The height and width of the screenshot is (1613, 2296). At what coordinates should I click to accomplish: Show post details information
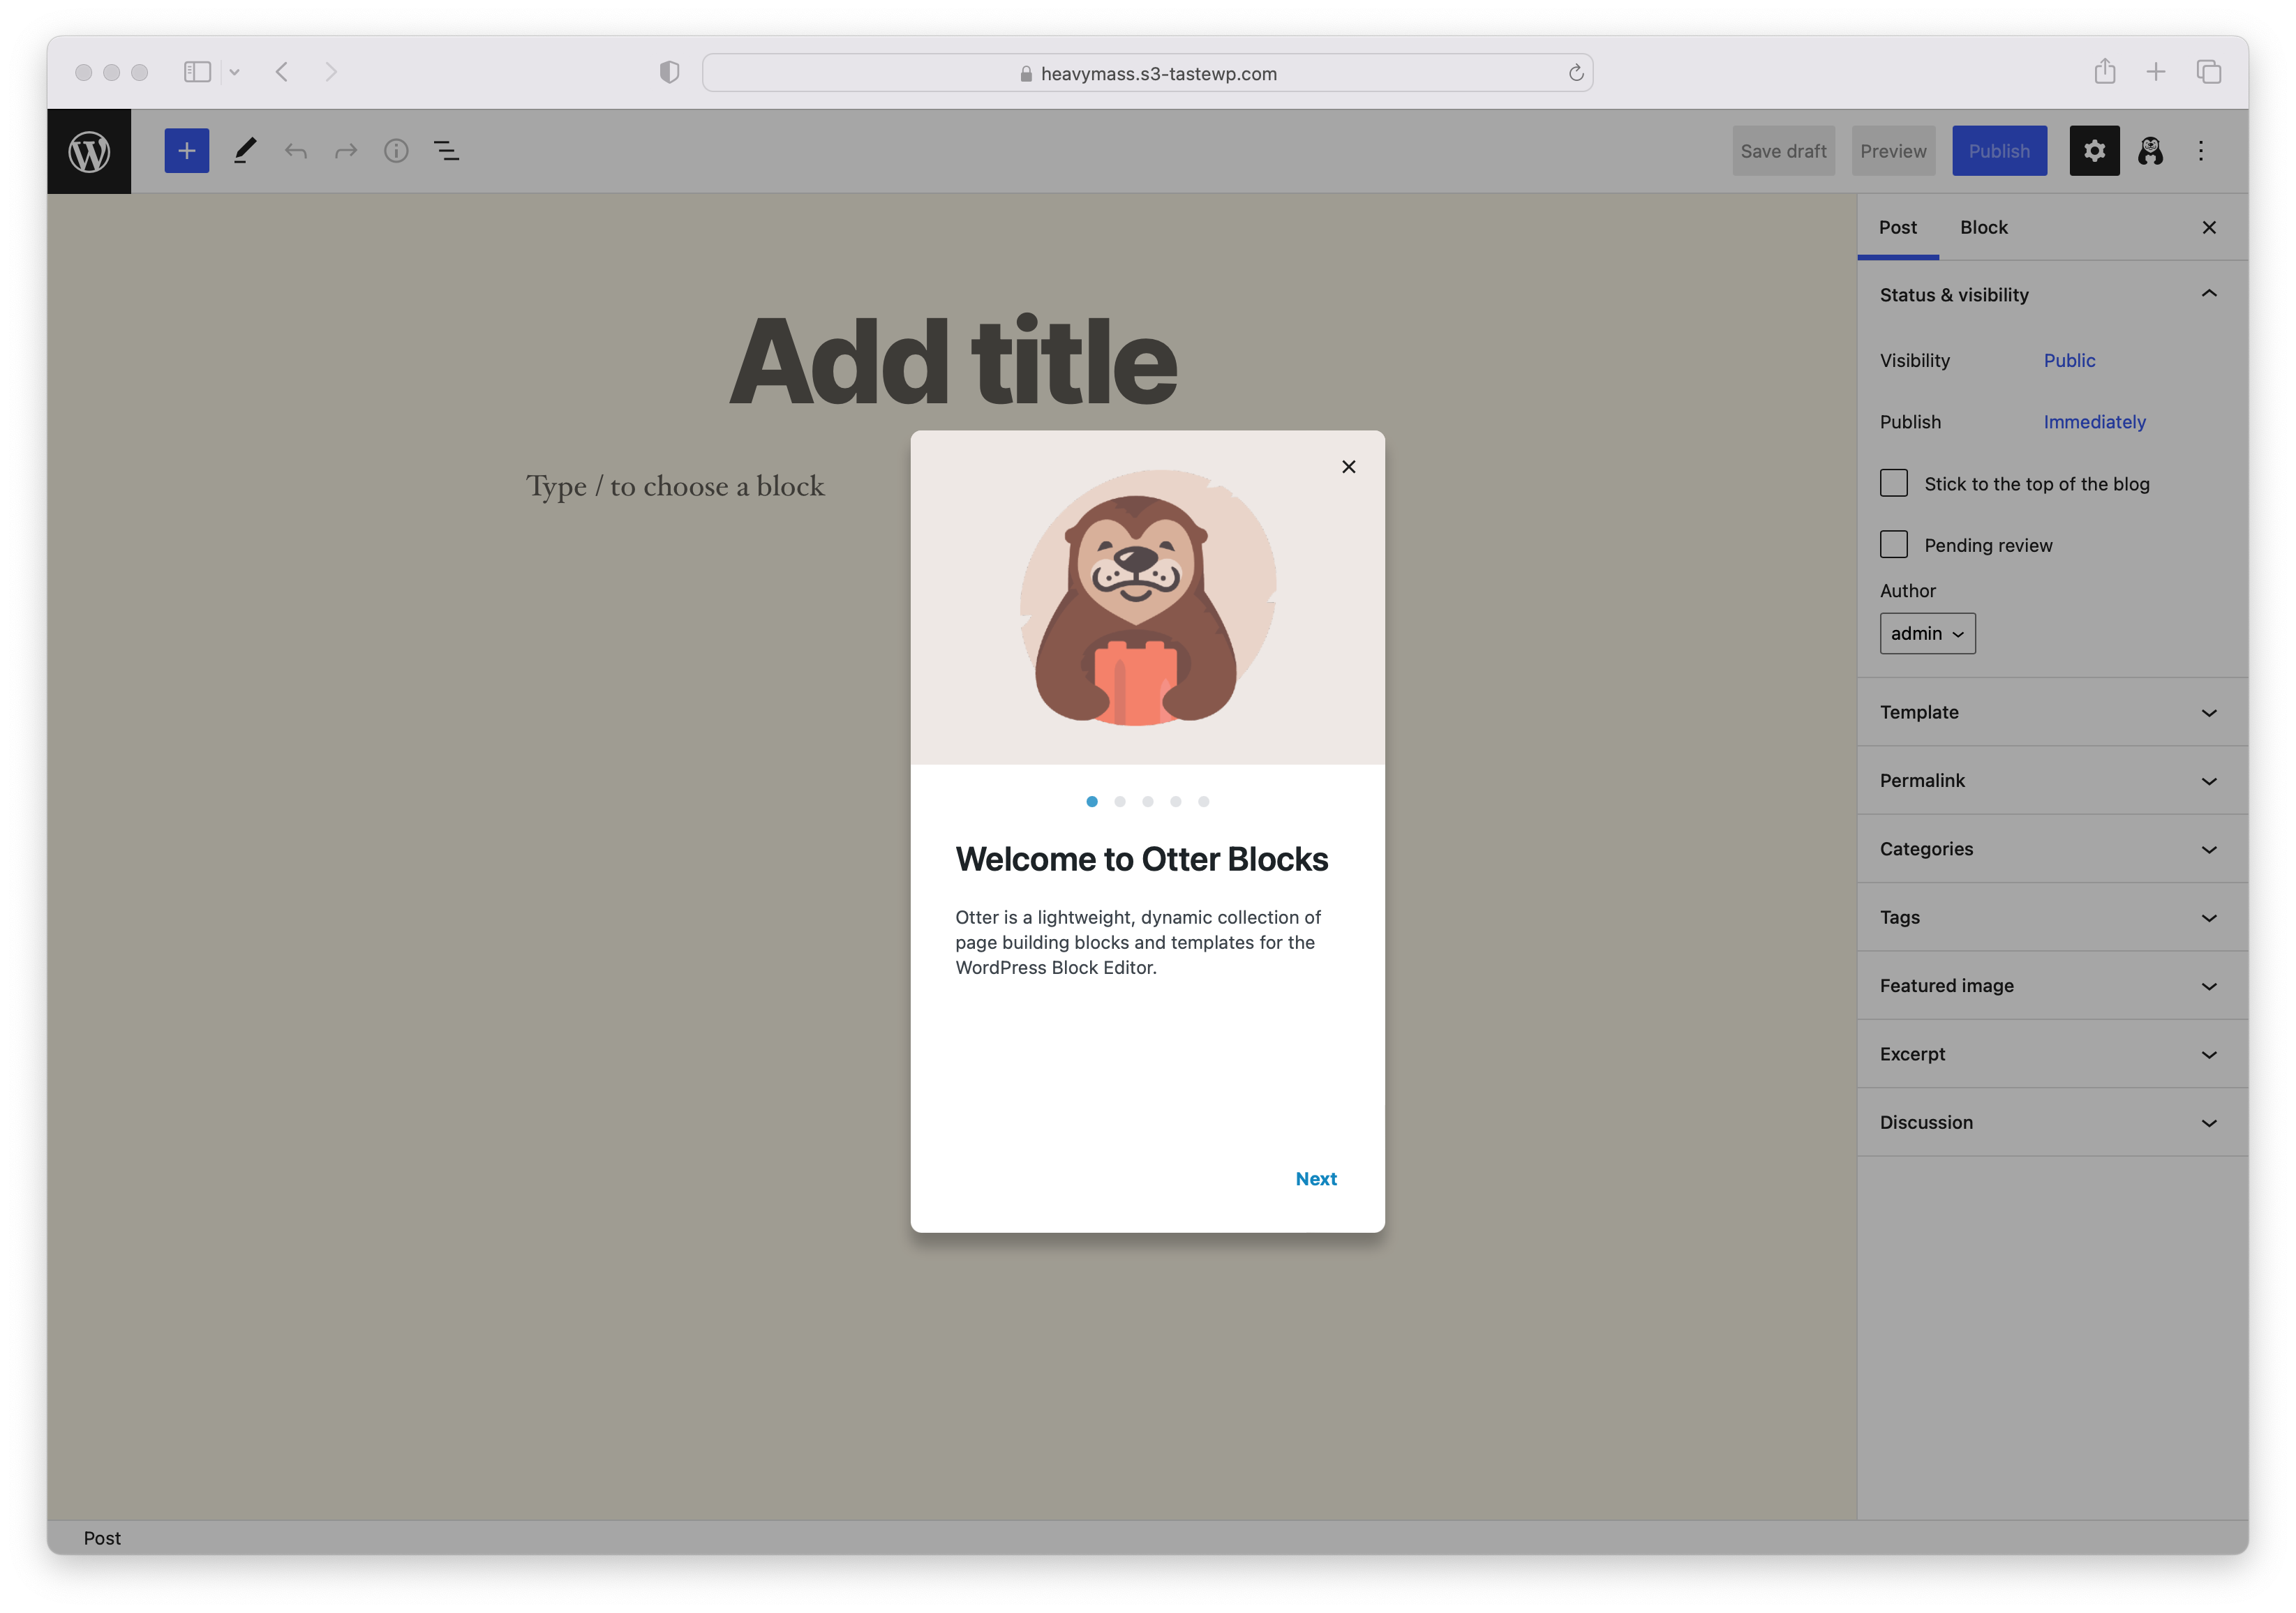click(x=395, y=150)
